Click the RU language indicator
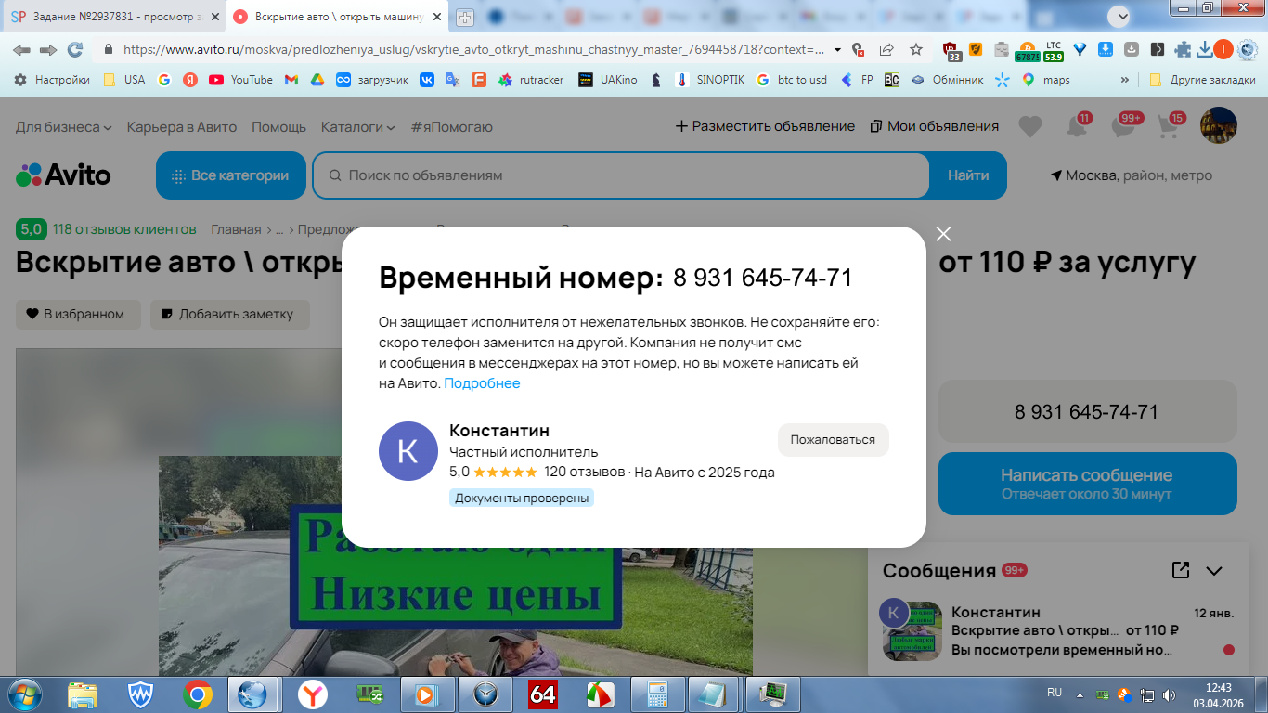1268x713 pixels. click(1055, 693)
